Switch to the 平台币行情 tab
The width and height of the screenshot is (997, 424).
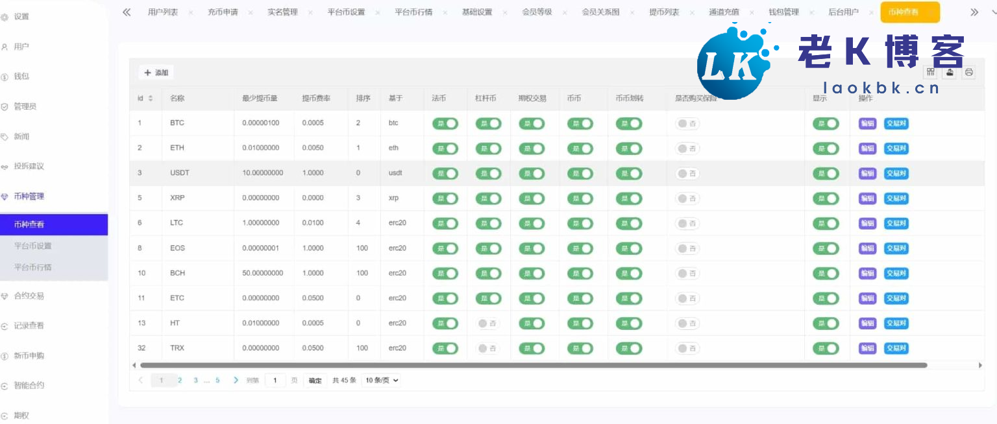pyautogui.click(x=413, y=12)
